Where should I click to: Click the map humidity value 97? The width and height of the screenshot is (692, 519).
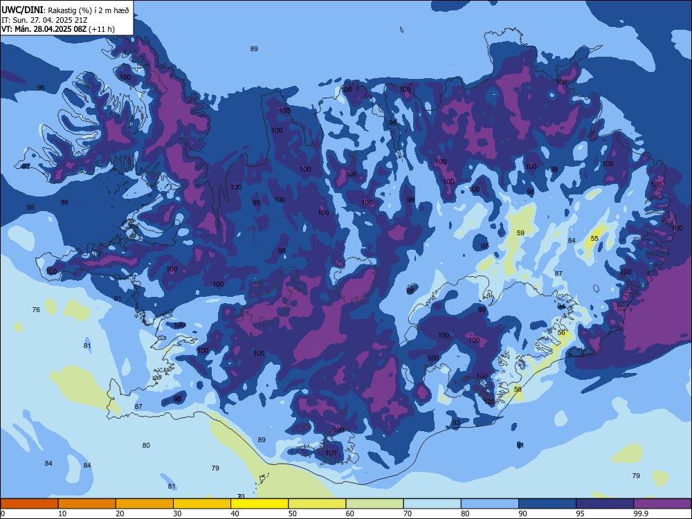click(484, 246)
